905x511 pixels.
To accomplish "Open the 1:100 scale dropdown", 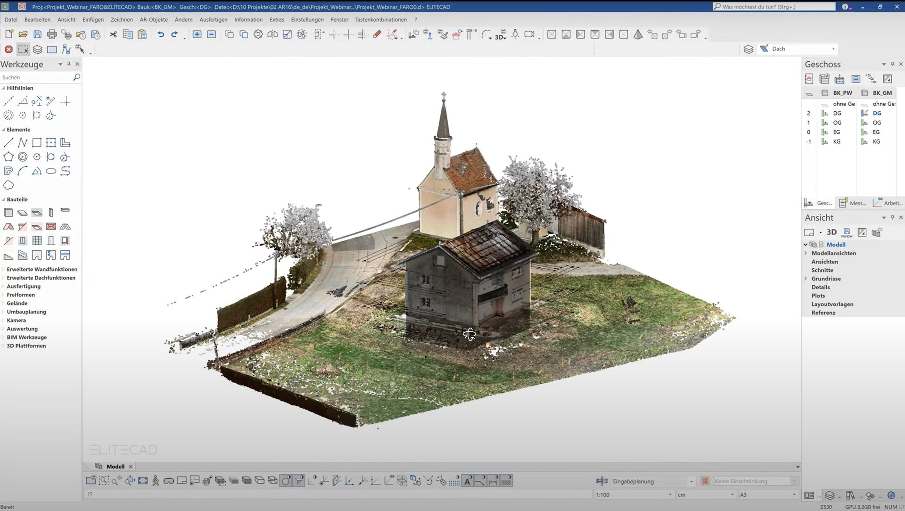I will pyautogui.click(x=670, y=495).
